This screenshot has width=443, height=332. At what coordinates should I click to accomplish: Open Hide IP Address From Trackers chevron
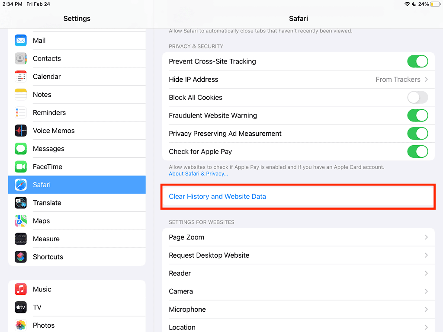point(426,80)
